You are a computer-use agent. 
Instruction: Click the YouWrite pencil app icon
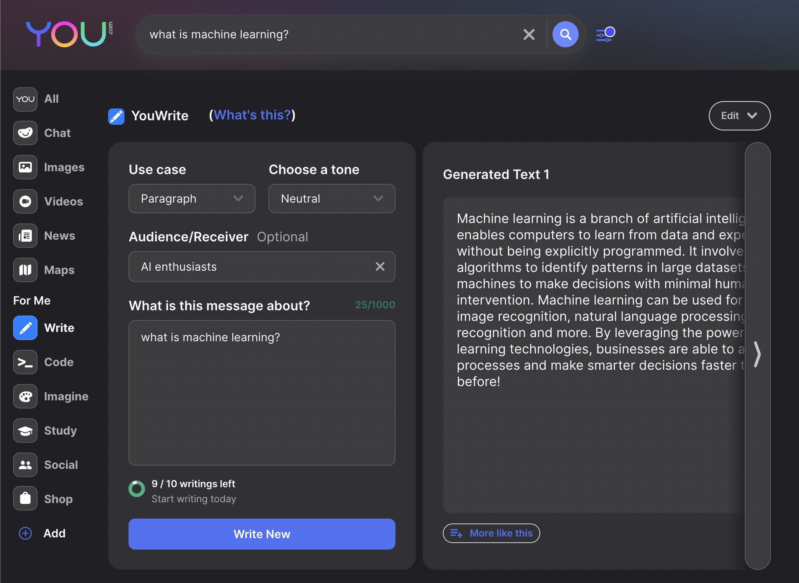pyautogui.click(x=116, y=116)
